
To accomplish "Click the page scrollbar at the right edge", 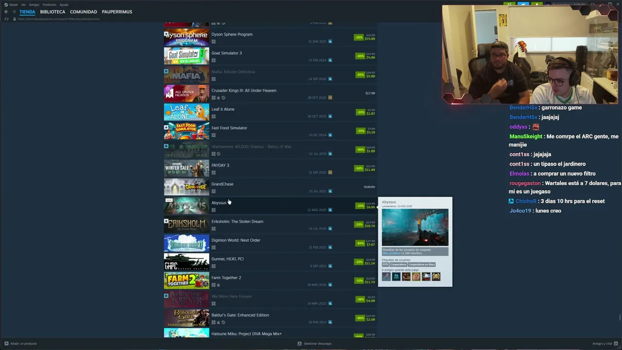I will pyautogui.click(x=620, y=318).
